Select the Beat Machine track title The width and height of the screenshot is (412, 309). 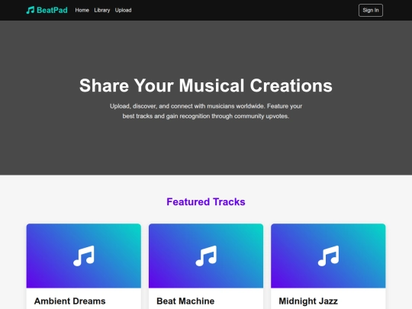coord(185,301)
